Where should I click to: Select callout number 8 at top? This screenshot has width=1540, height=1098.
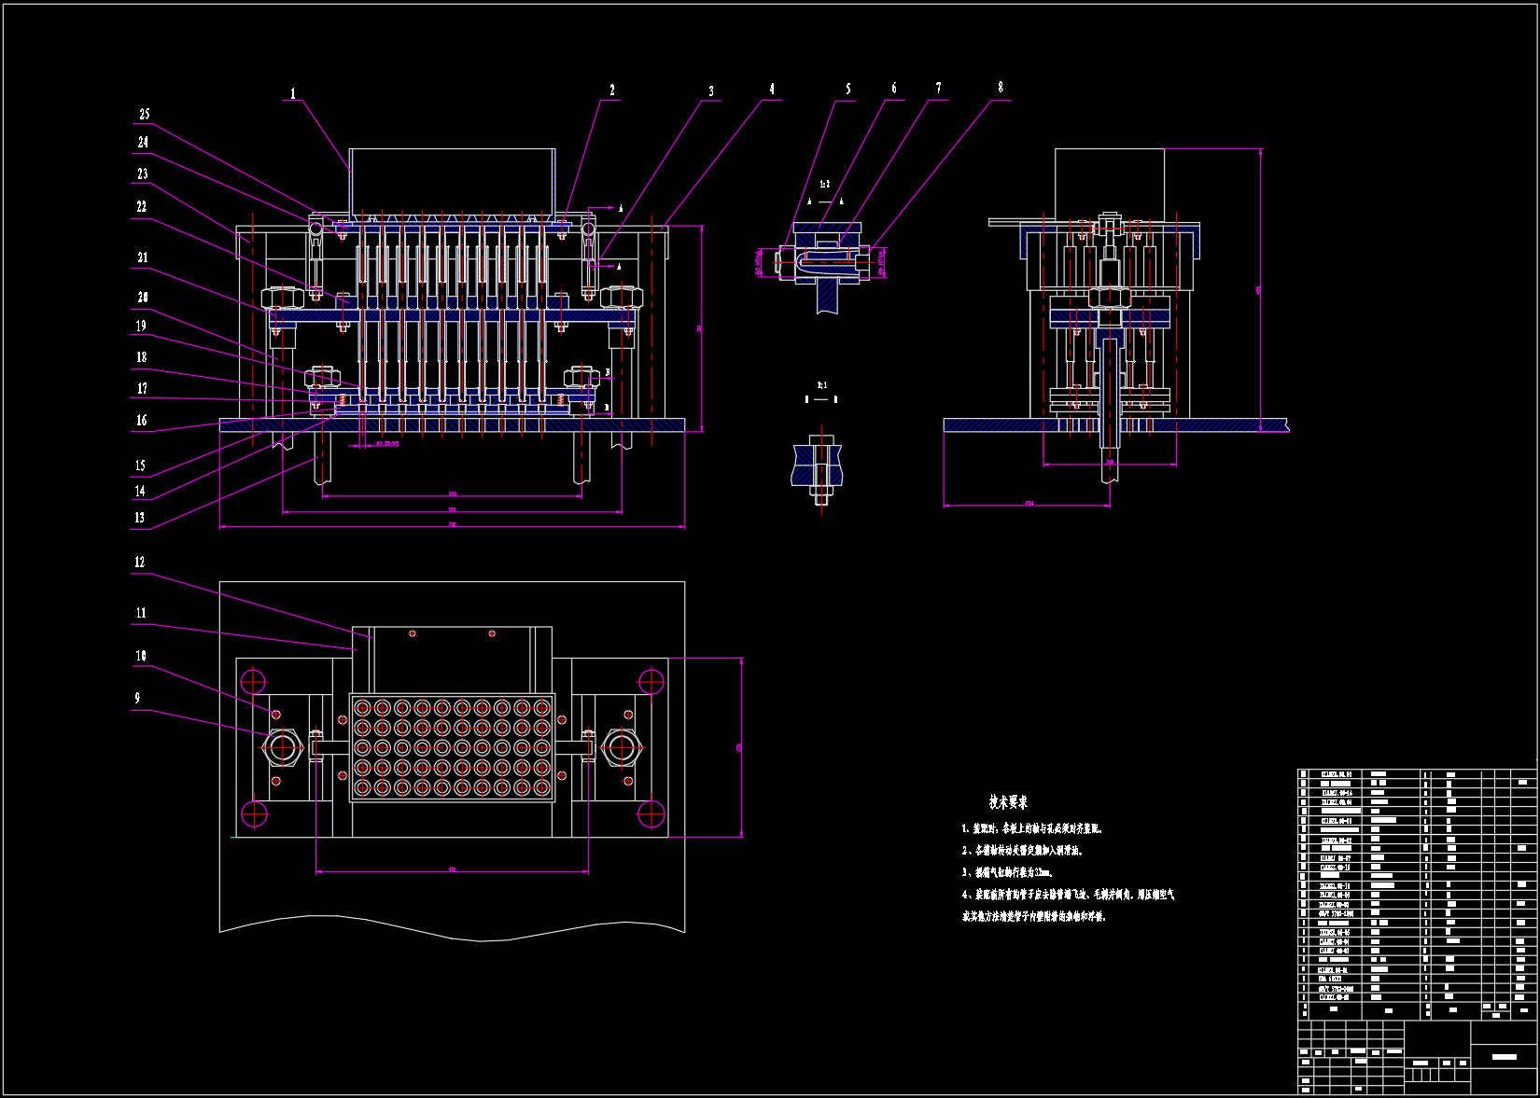click(1001, 88)
